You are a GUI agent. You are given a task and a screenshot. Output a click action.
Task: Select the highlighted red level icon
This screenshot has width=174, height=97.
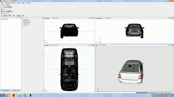(x=11, y=7)
